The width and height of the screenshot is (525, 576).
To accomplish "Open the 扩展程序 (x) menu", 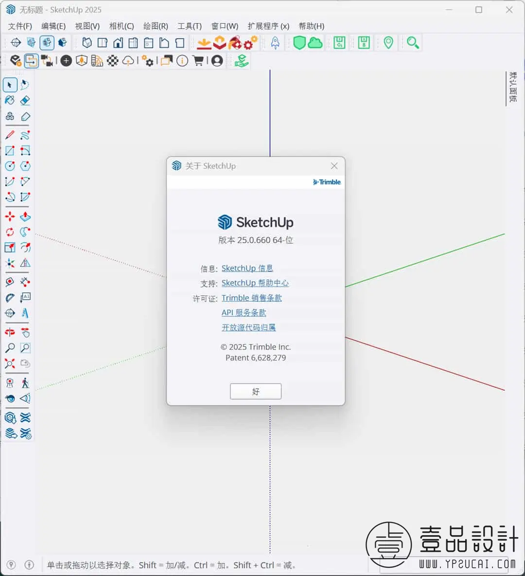I will point(268,26).
